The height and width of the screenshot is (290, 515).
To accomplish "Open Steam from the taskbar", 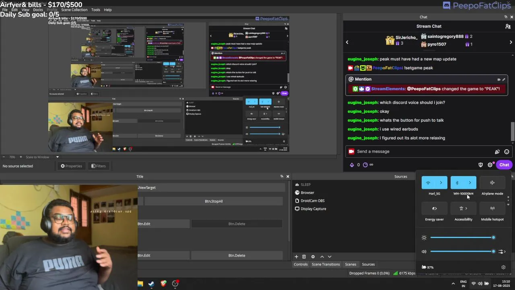I will pos(151,284).
